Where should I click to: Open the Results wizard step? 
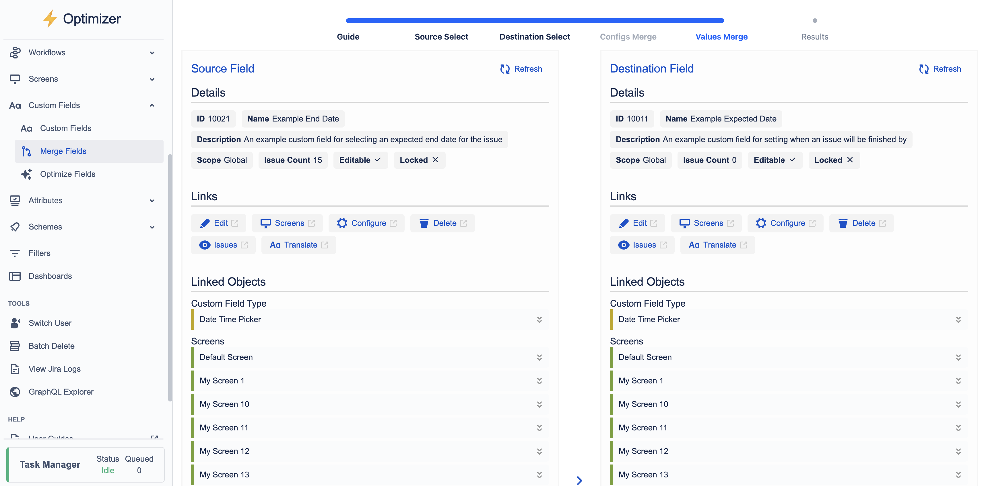[814, 37]
